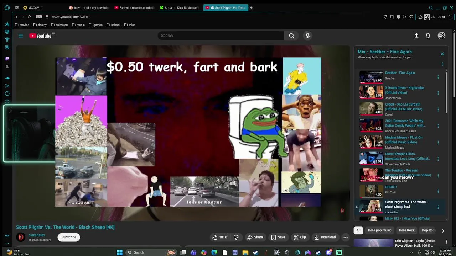
Task: Open the YouTube create/upload icon
Action: click(416, 36)
